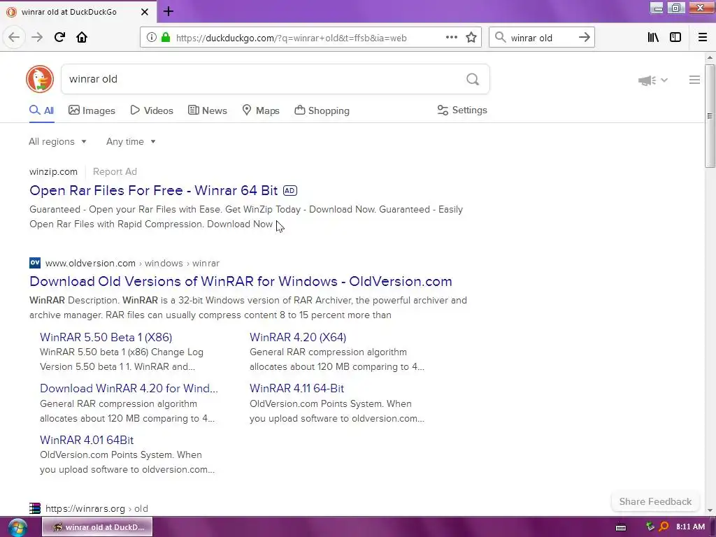This screenshot has width=716, height=537.
Task: Click the taskbar Firefox window button
Action: (x=97, y=527)
